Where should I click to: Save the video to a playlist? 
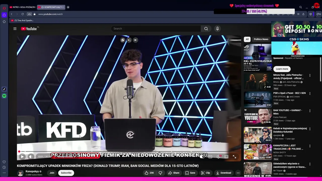coord(190,173)
